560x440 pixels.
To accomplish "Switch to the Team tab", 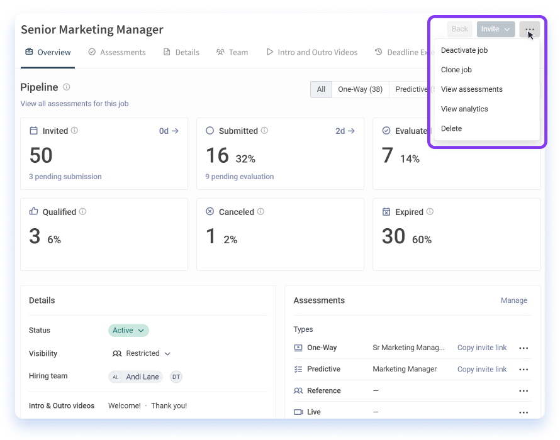I will coord(232,52).
